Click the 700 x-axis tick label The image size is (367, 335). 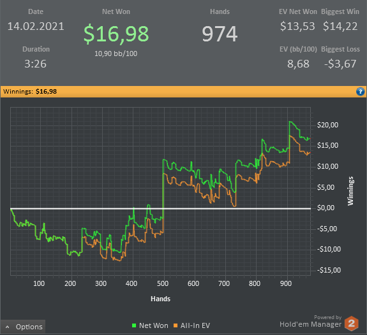tap(224, 283)
